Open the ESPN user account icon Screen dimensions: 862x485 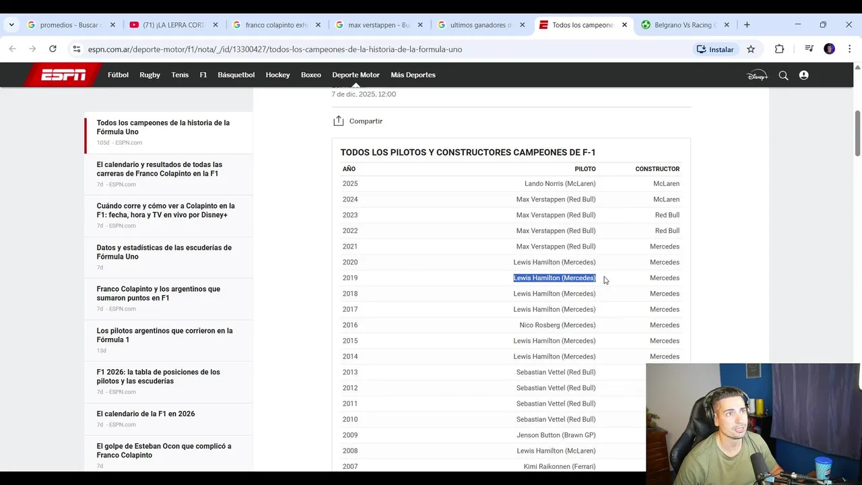[803, 75]
